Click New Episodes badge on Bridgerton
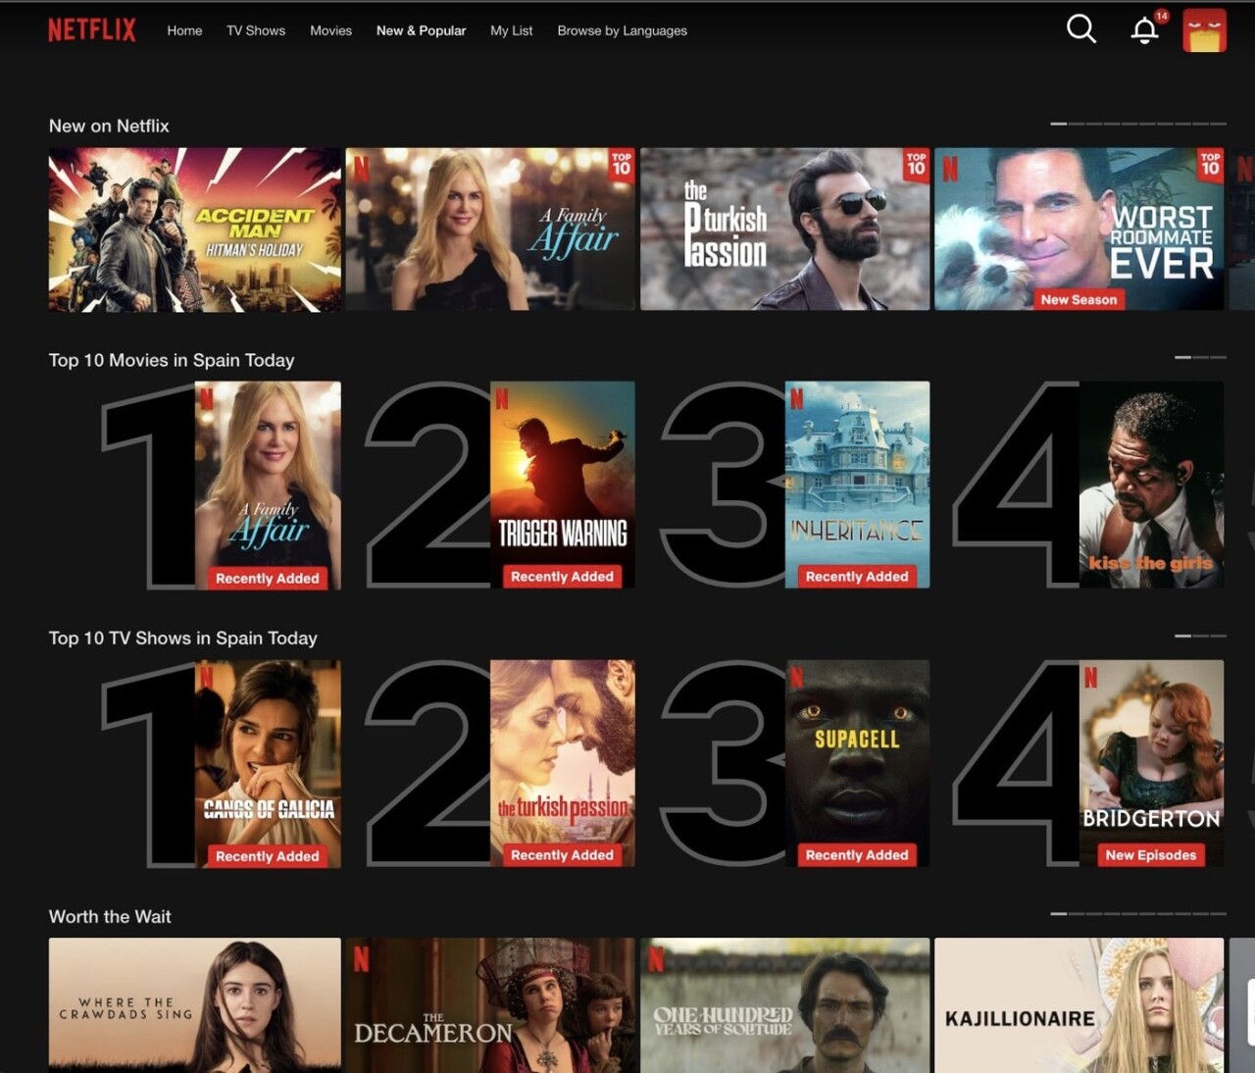This screenshot has height=1073, width=1255. click(x=1150, y=855)
